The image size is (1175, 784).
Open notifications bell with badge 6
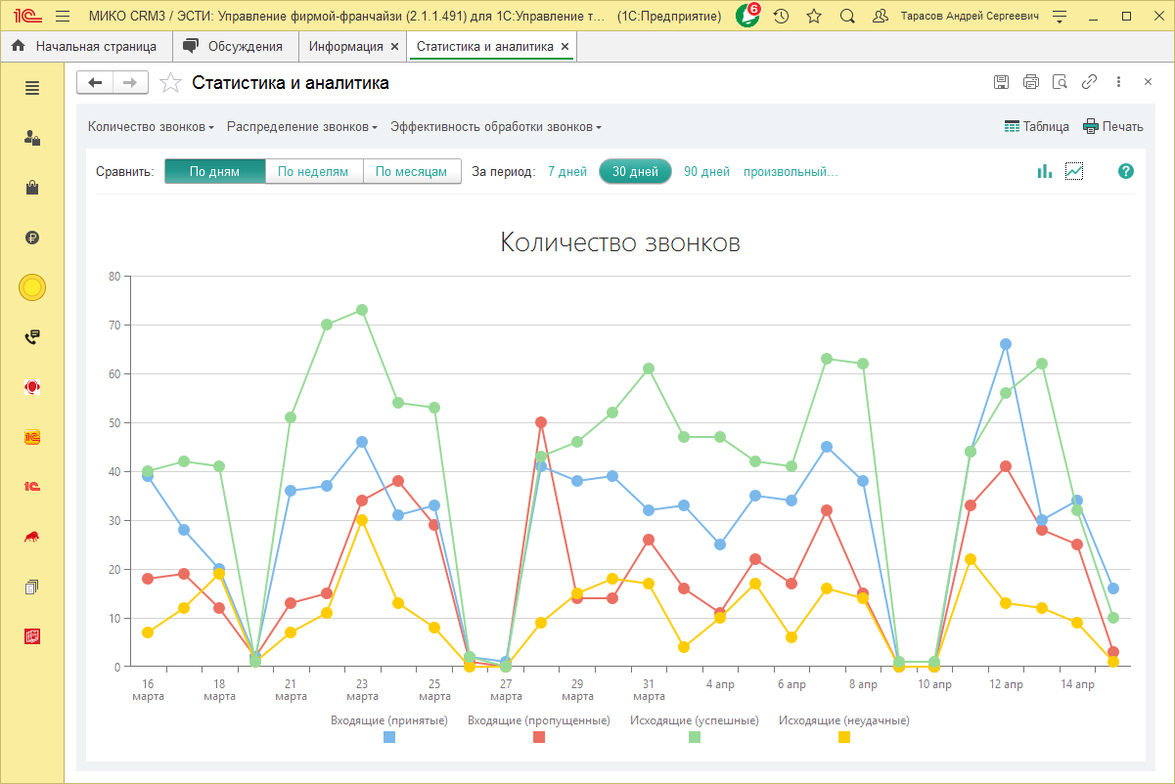(748, 17)
